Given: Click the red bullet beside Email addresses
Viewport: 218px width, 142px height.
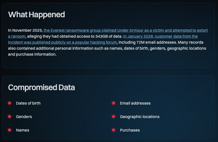Looking at the screenshot, I should 114,103.
